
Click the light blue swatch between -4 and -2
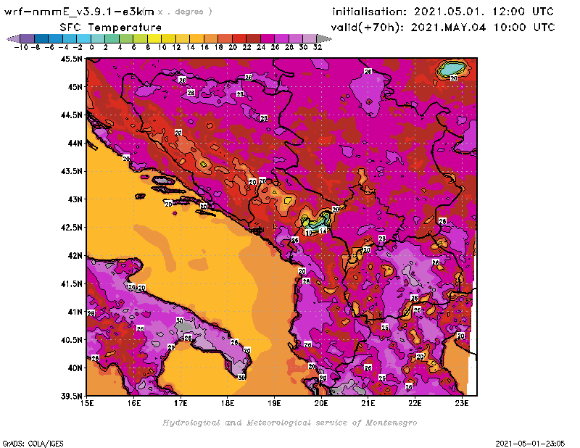click(x=70, y=38)
